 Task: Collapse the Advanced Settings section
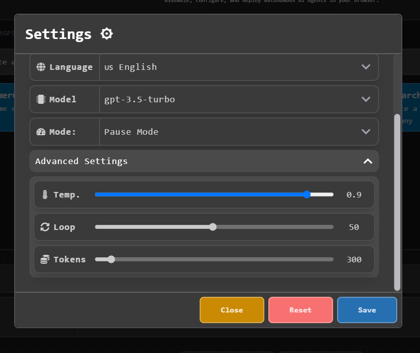click(204, 161)
